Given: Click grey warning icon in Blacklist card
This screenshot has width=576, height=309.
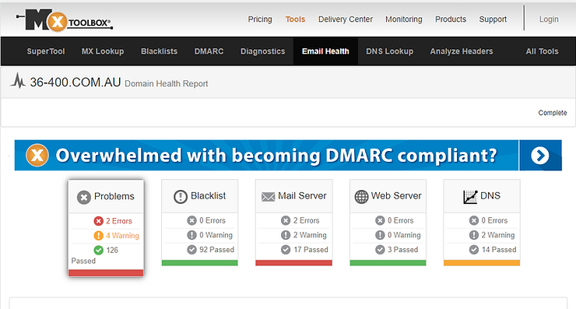Looking at the screenshot, I should (191, 235).
